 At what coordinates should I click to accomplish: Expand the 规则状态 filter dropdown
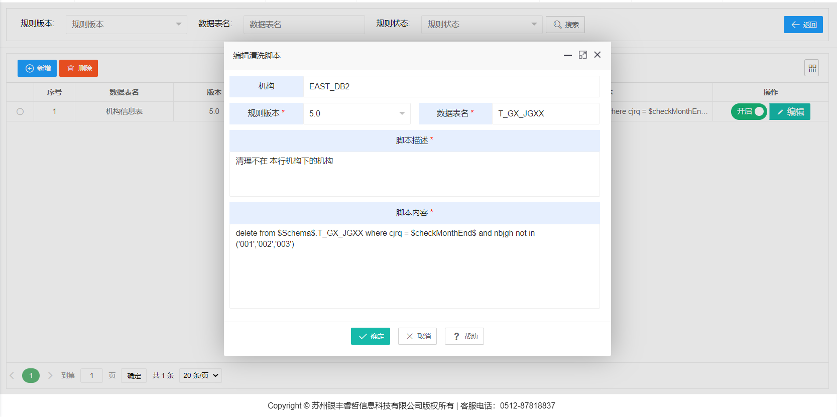coord(482,25)
